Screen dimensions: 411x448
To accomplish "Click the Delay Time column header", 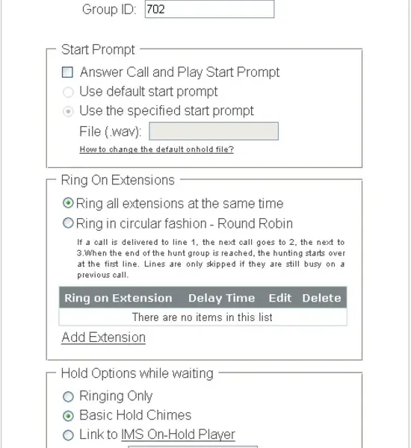I will [x=221, y=298].
